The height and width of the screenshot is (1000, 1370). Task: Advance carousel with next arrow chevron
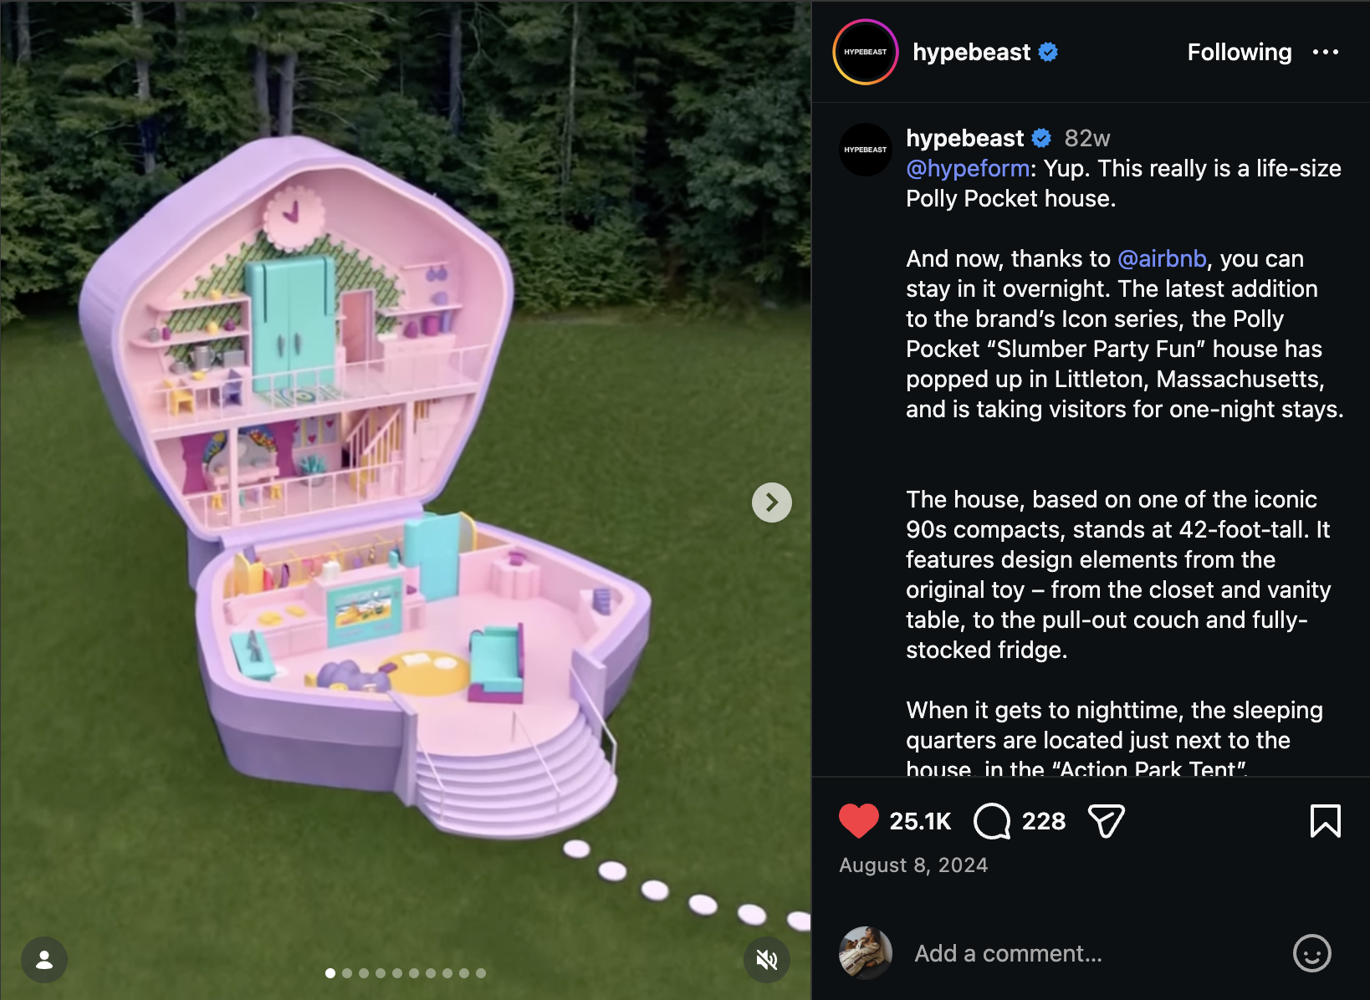(x=771, y=503)
